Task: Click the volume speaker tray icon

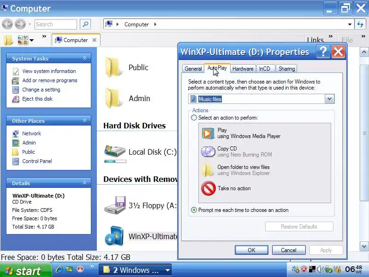Action: point(320,269)
